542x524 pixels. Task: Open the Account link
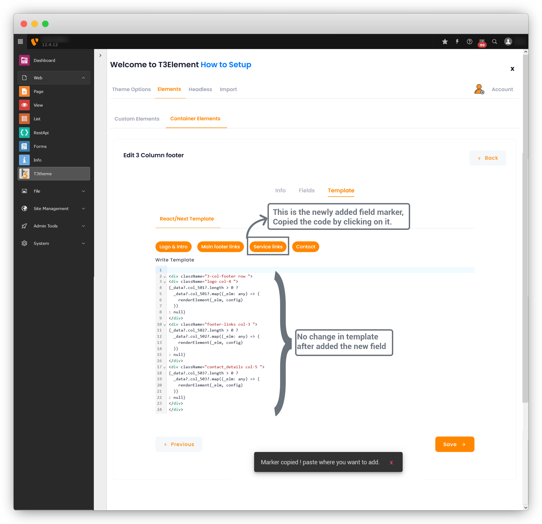(502, 89)
